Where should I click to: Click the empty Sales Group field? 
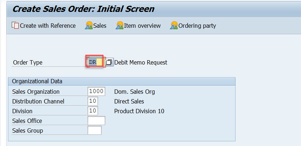click(94, 130)
